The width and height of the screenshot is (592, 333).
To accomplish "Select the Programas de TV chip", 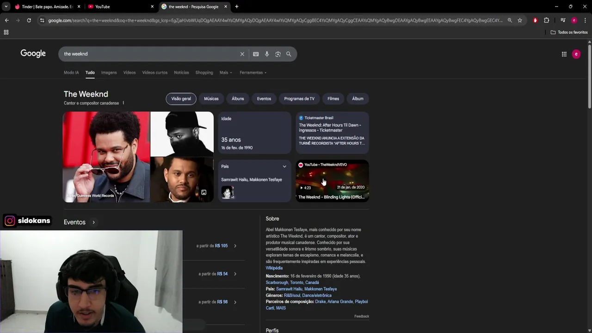I will [299, 99].
